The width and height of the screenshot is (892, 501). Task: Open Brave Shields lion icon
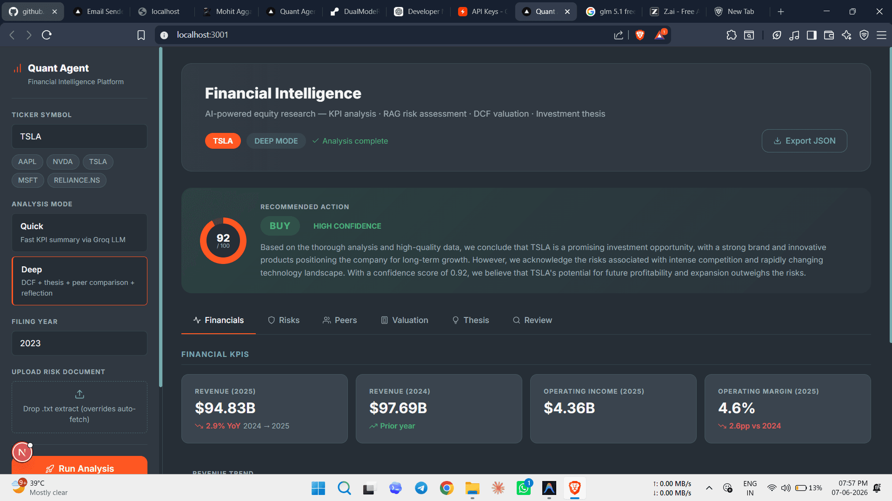(640, 35)
